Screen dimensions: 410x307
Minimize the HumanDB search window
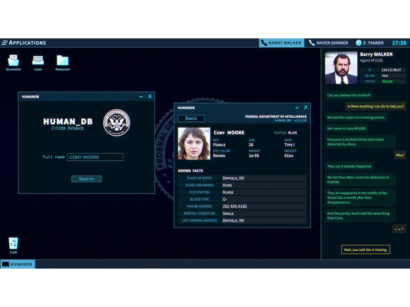point(141,97)
